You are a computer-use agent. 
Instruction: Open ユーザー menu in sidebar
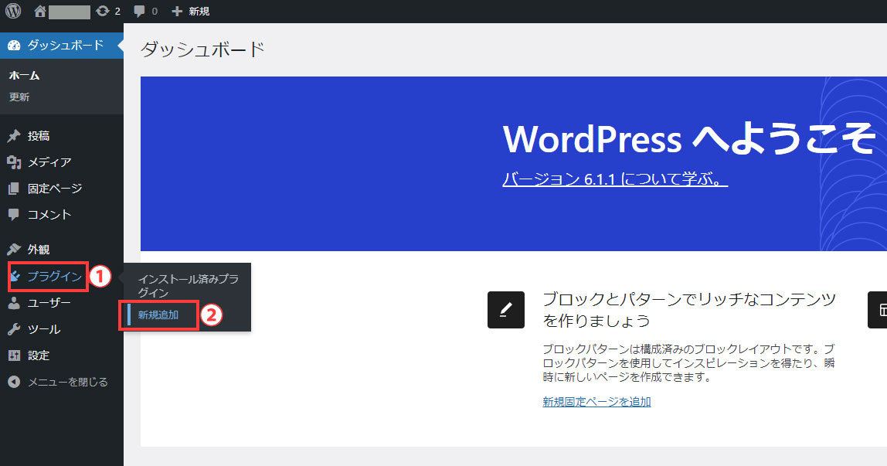[49, 303]
